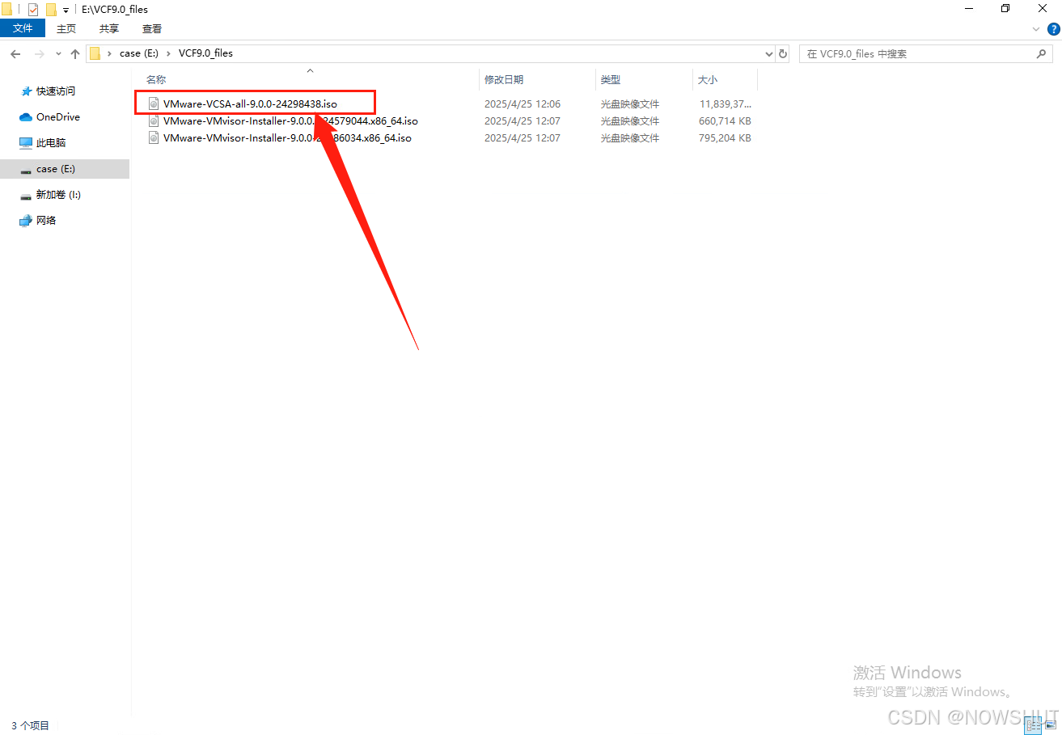Refresh the current folder view
This screenshot has height=735, width=1062.
pos(782,54)
